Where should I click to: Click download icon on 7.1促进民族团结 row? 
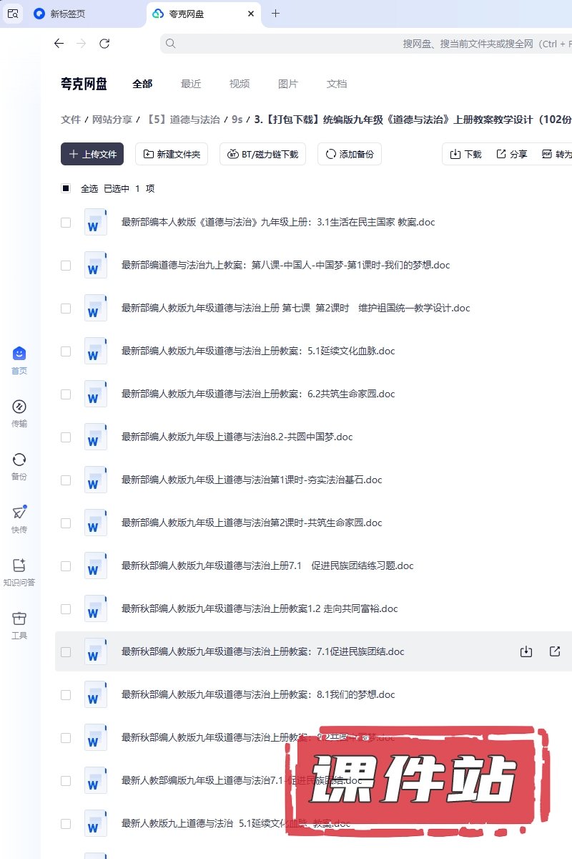[526, 651]
